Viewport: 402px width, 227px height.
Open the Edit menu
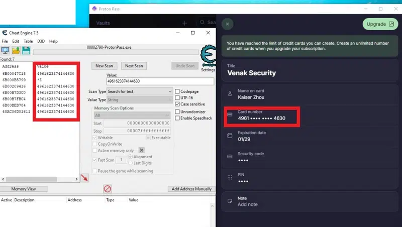16,41
